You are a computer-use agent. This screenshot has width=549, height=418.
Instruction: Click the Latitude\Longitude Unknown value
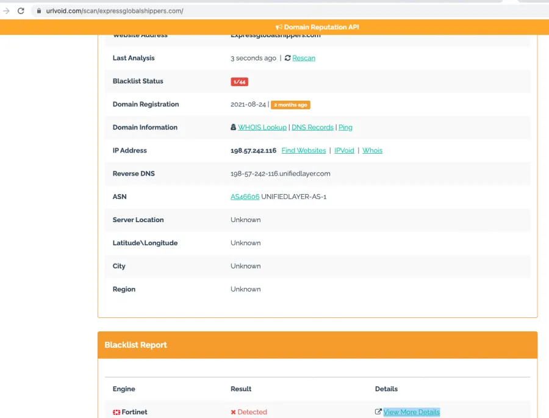click(x=246, y=243)
